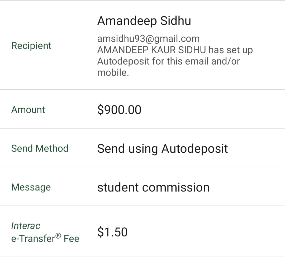Open the Send Method row
The height and width of the screenshot is (257, 285).
pyautogui.click(x=142, y=148)
